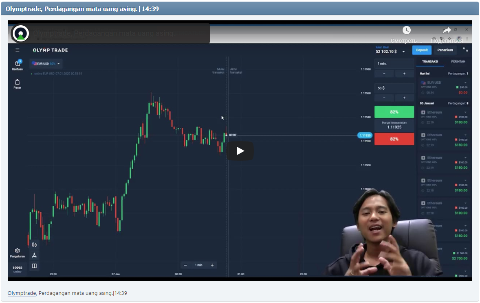480x303 pixels.
Task: Open the indicators drawing tool
Action: pos(34,255)
